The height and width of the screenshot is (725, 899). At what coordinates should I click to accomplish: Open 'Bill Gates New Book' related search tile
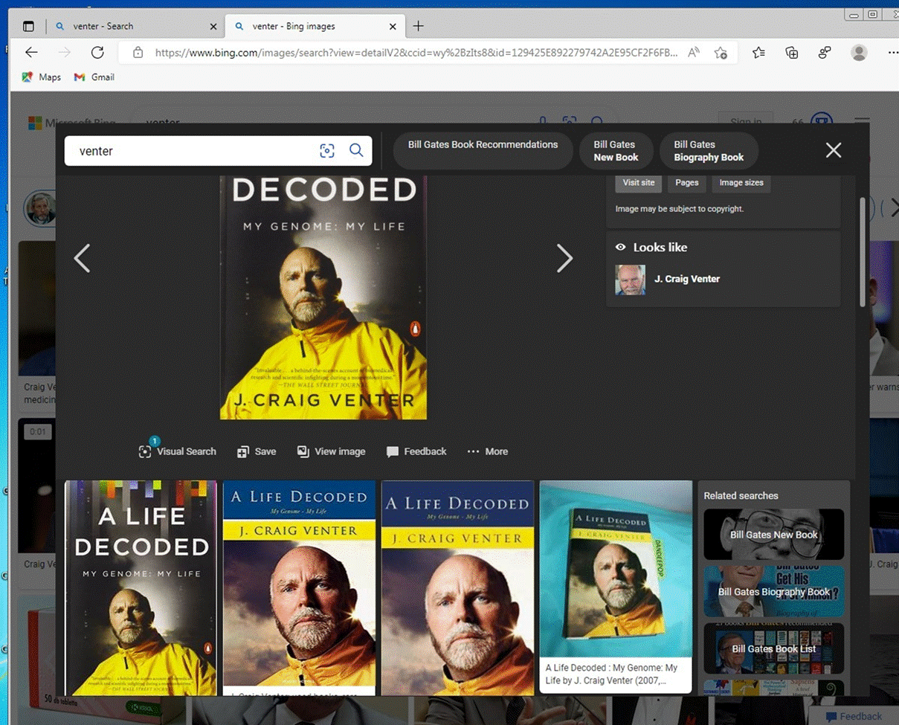click(x=773, y=534)
